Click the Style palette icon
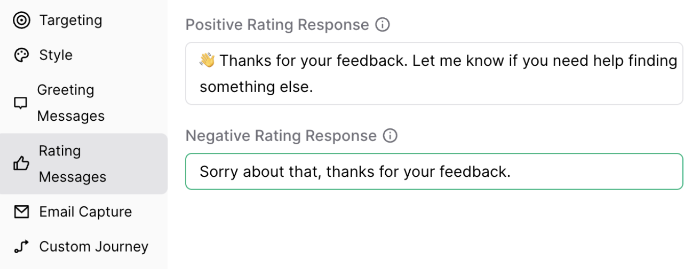This screenshot has height=269, width=696. (x=21, y=55)
